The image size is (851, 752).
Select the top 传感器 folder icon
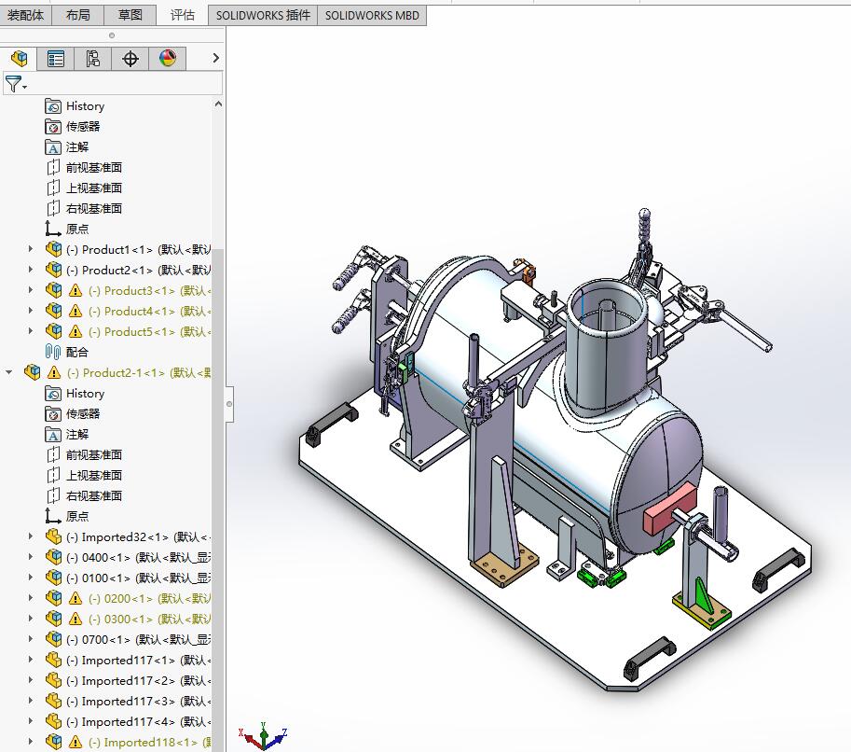53,127
